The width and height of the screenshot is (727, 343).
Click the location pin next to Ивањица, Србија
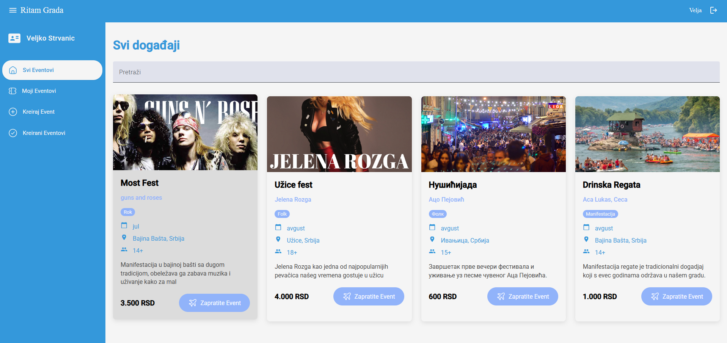point(432,240)
